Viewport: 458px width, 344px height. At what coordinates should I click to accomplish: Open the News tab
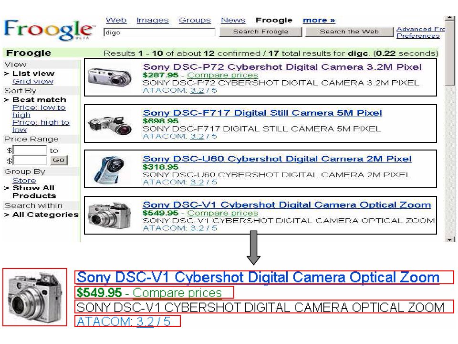pos(233,20)
